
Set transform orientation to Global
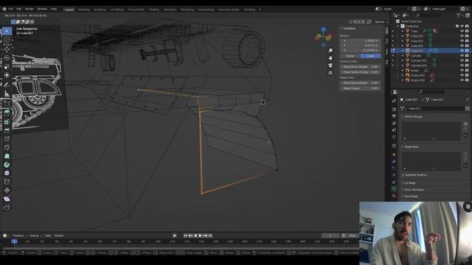350,56
